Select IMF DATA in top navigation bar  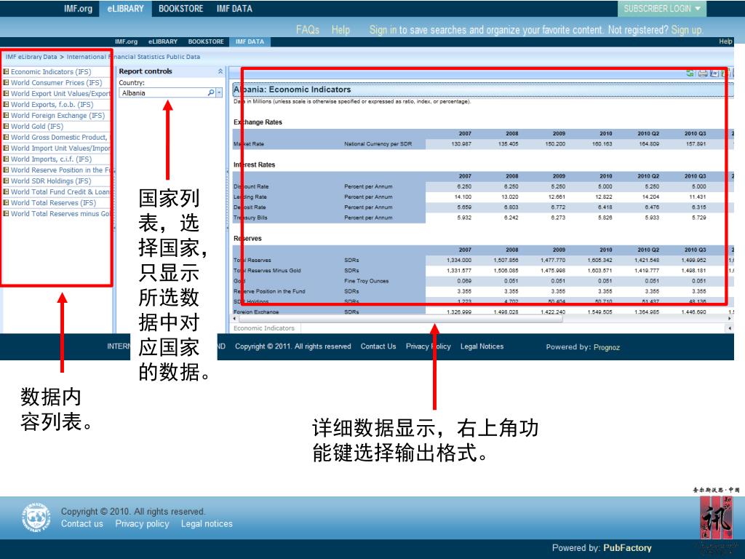(x=234, y=9)
